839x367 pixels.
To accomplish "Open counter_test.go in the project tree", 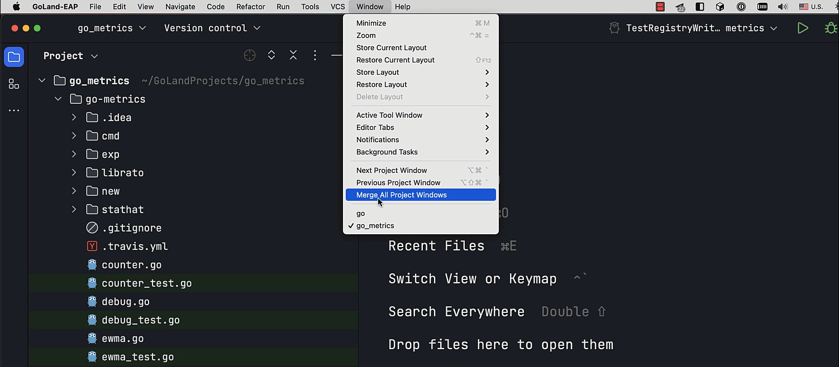I will (x=146, y=283).
